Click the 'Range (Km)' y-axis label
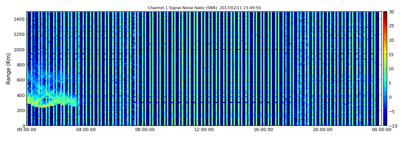The height and width of the screenshot is (143, 404). tap(8, 69)
